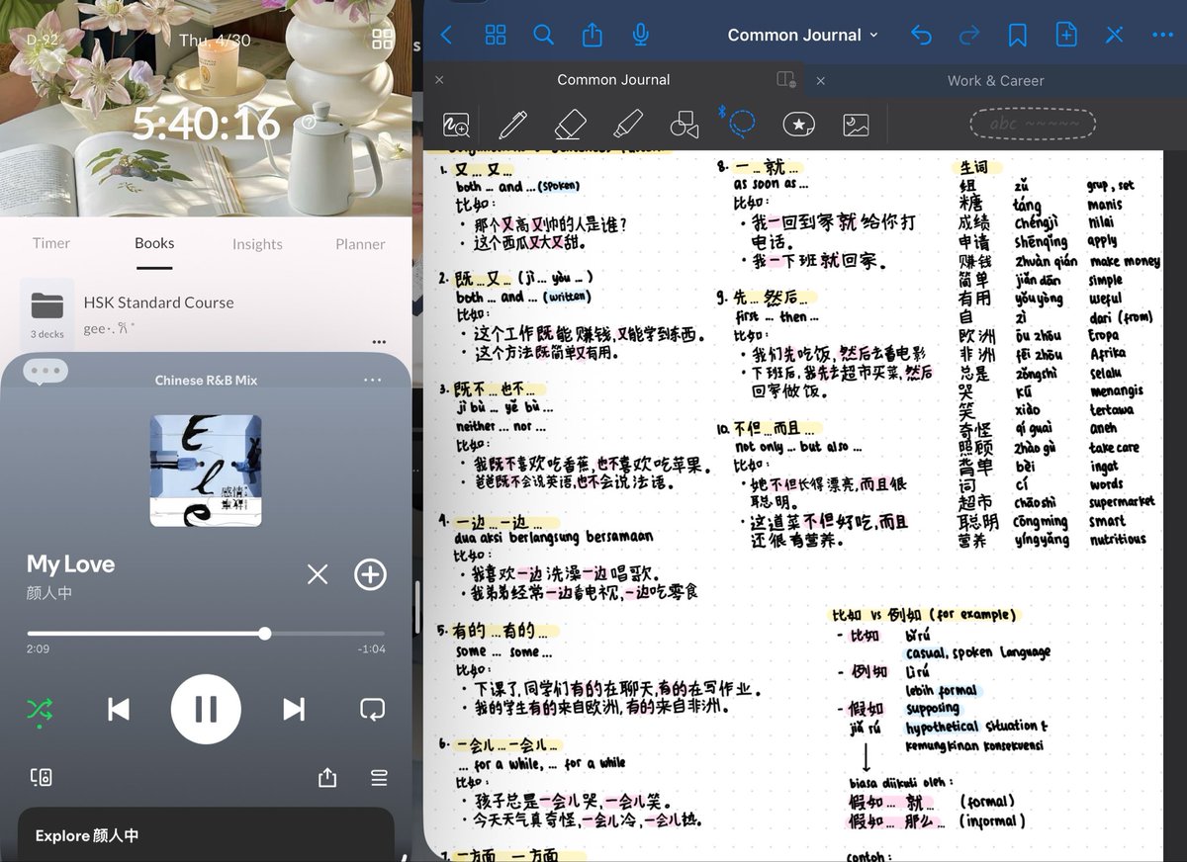Select the Highlighter tool
Image resolution: width=1187 pixels, height=862 pixels.
[x=627, y=125]
